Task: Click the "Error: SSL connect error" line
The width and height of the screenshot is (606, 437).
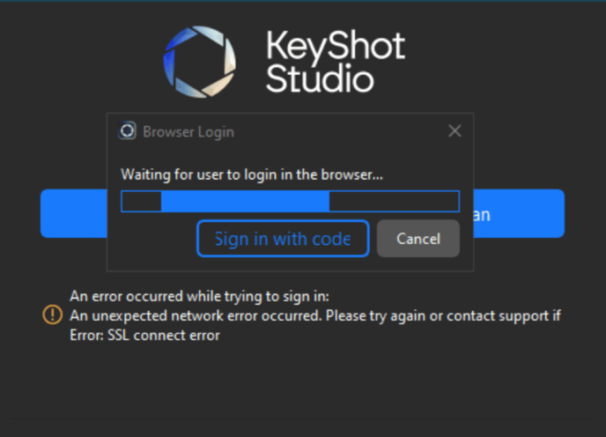Action: [x=144, y=336]
